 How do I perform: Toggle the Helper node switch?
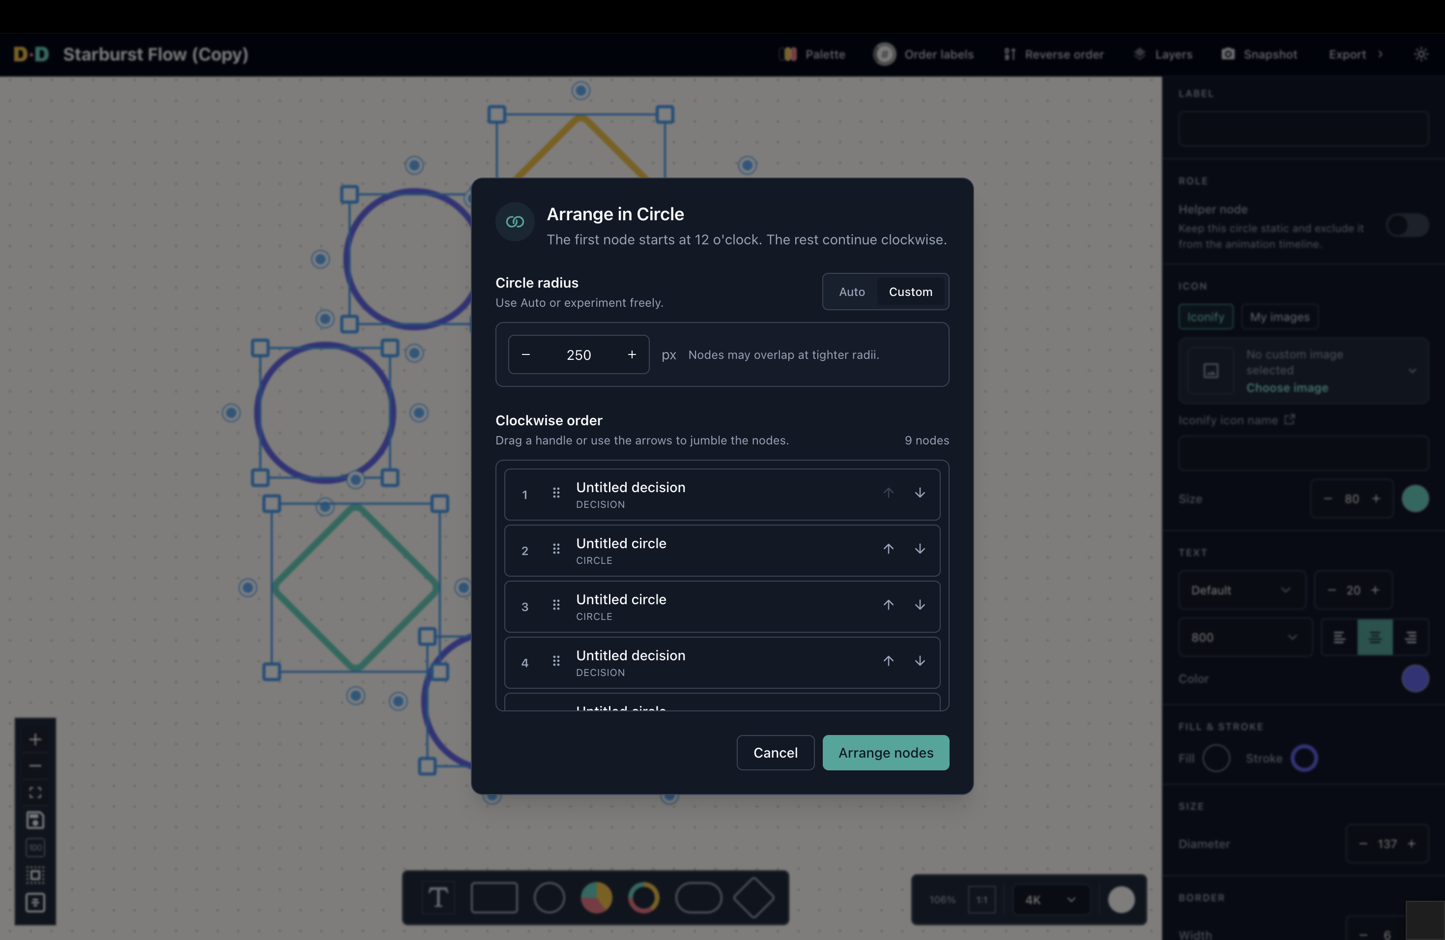click(x=1407, y=226)
